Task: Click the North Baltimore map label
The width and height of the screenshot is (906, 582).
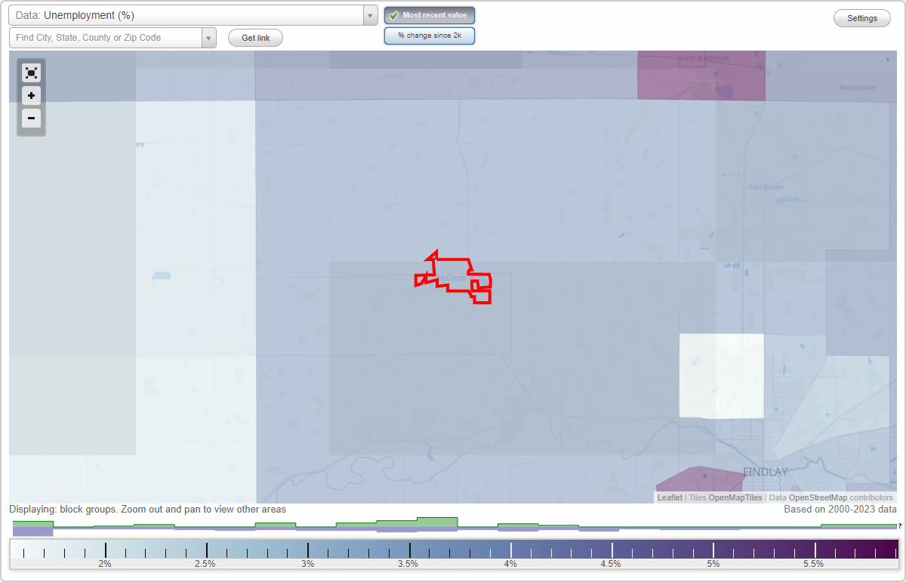Action: click(x=702, y=58)
